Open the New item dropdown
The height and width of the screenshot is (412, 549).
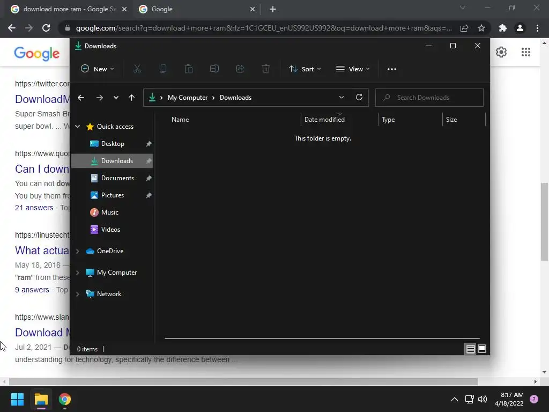(98, 69)
